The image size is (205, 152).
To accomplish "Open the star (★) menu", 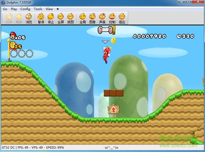I will coord(58,9).
